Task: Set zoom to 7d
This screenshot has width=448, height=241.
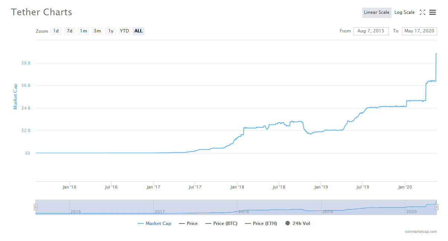Action: (70, 31)
